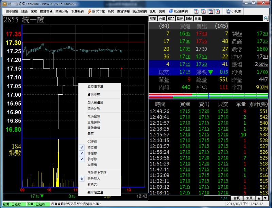
Task: Click the red-green buy/sell ratio bar
Action: point(208,95)
